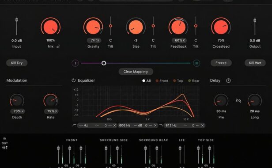Click the Modulation Rate knob
This screenshot has width=272, height=168.
(x=51, y=100)
